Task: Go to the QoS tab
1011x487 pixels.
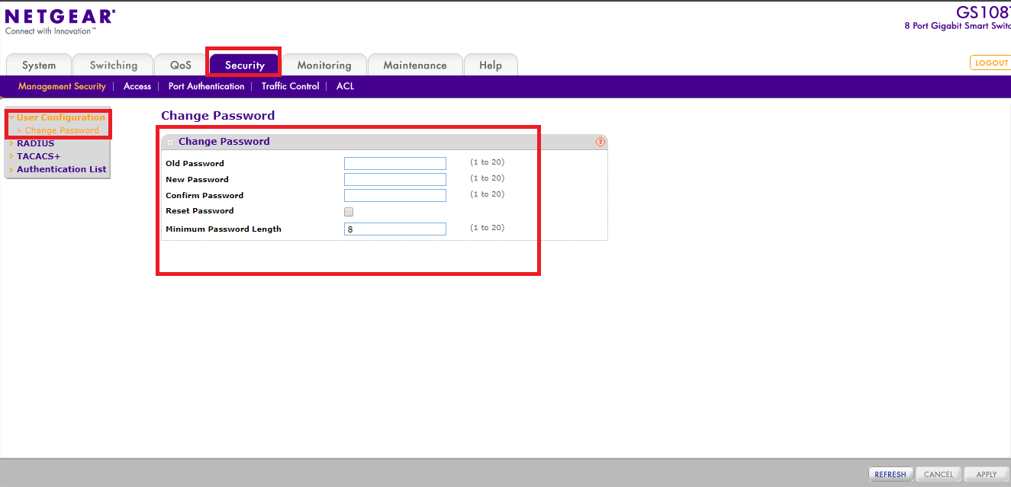Action: (x=181, y=66)
